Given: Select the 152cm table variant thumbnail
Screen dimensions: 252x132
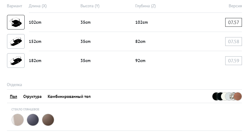Looking at the screenshot, I should 16,41.
